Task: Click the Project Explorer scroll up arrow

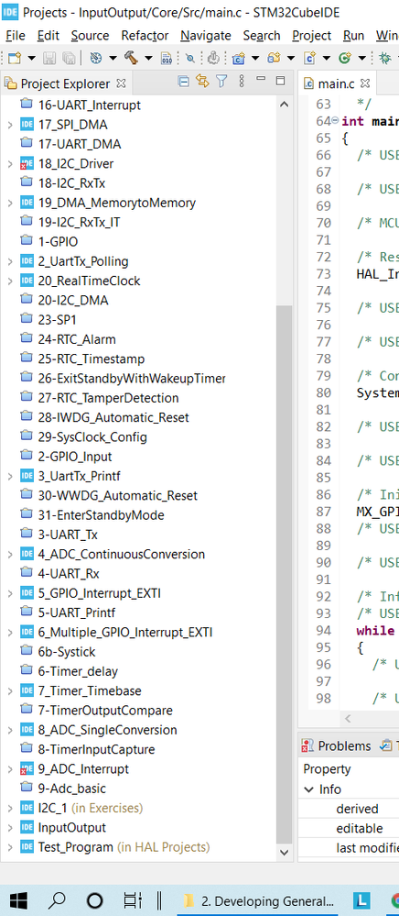Action: pyautogui.click(x=284, y=105)
